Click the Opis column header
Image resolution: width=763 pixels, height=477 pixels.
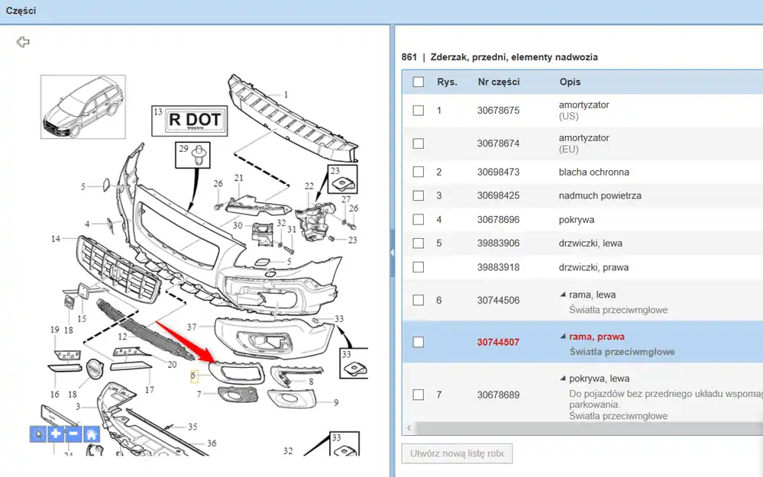(x=570, y=82)
